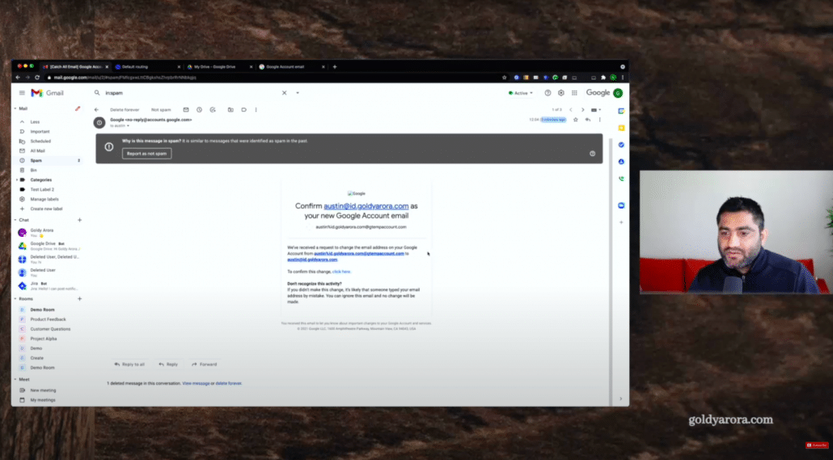Open the Google apps grid
Image resolution: width=833 pixels, height=460 pixels.
pyautogui.click(x=574, y=93)
